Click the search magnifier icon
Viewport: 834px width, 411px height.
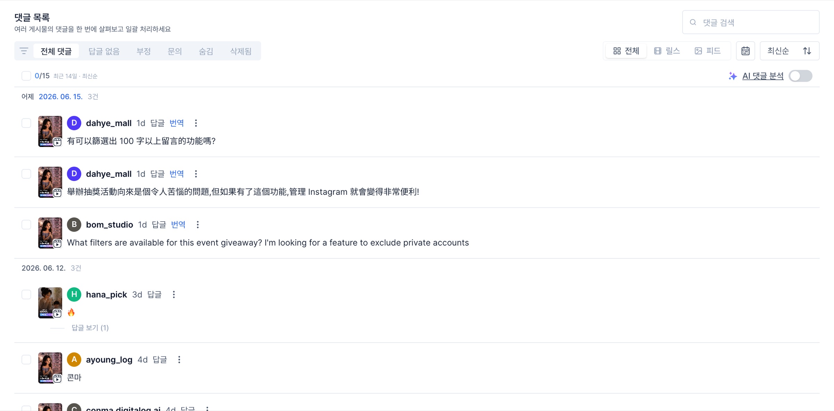tap(693, 22)
